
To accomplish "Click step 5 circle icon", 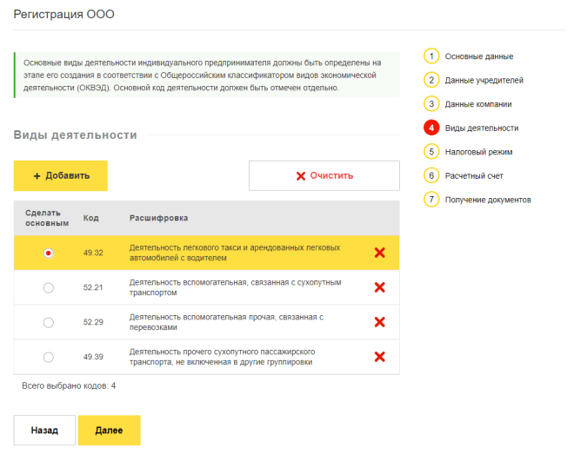I will click(431, 152).
